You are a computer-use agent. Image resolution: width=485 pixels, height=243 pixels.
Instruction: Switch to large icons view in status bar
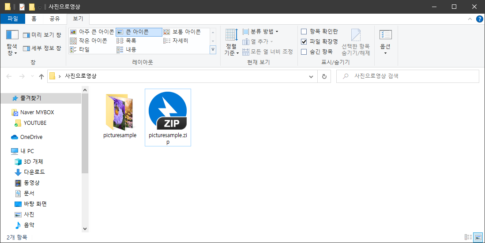pyautogui.click(x=478, y=237)
